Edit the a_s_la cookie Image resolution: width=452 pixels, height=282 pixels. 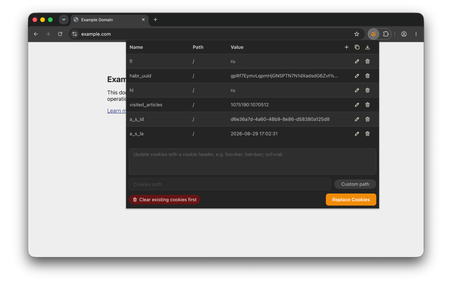click(357, 134)
